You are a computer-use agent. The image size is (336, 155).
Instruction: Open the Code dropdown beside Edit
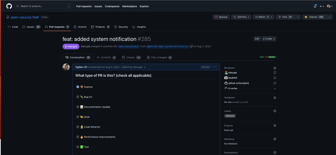(x=269, y=39)
